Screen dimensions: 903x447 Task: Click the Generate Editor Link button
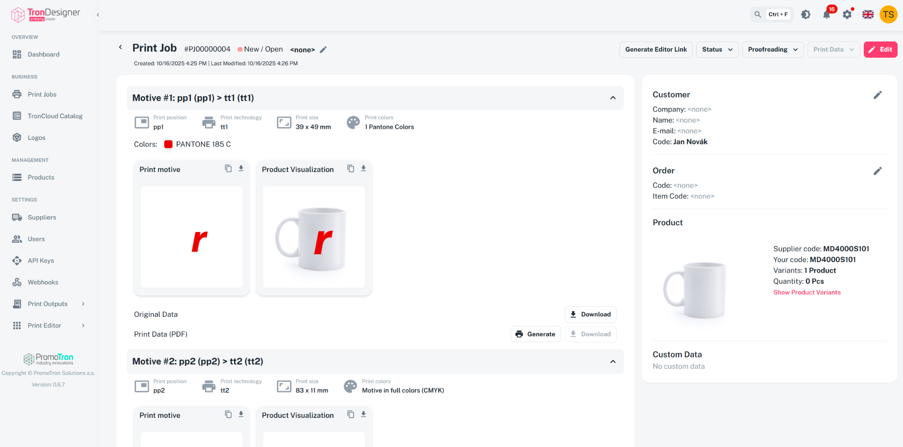(x=656, y=49)
